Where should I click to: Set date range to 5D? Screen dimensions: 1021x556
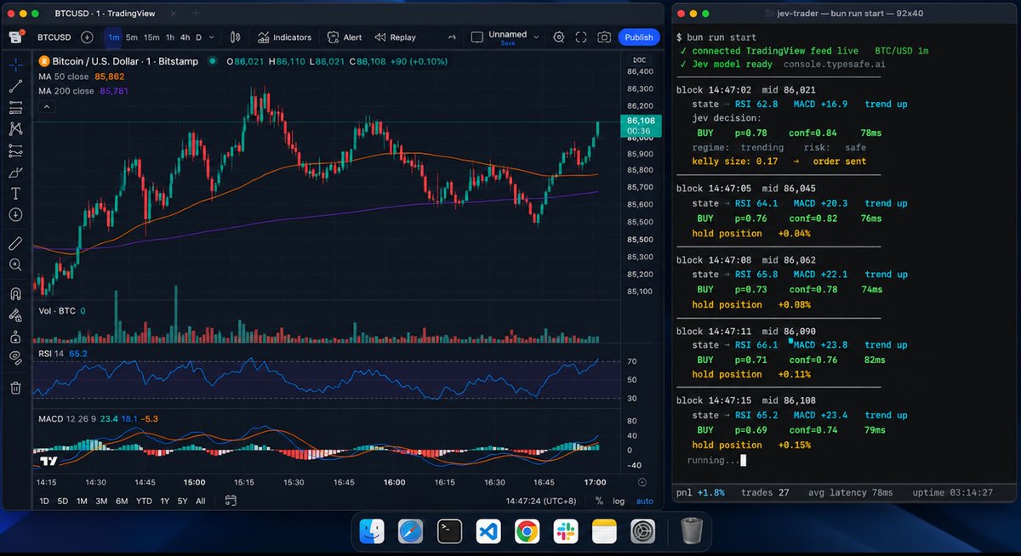point(63,502)
